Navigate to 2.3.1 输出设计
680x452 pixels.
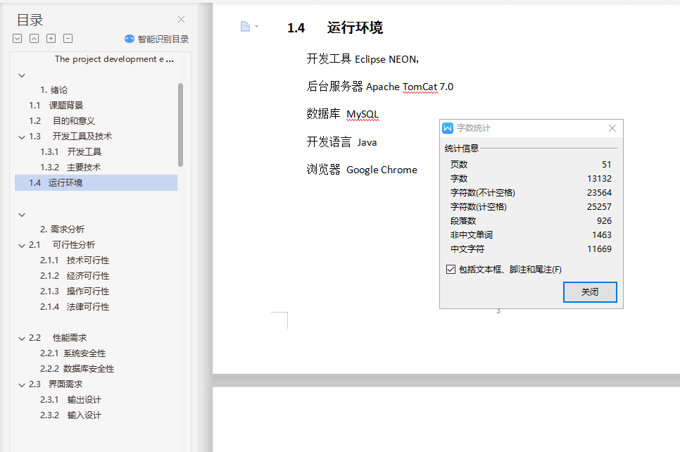tap(70, 400)
